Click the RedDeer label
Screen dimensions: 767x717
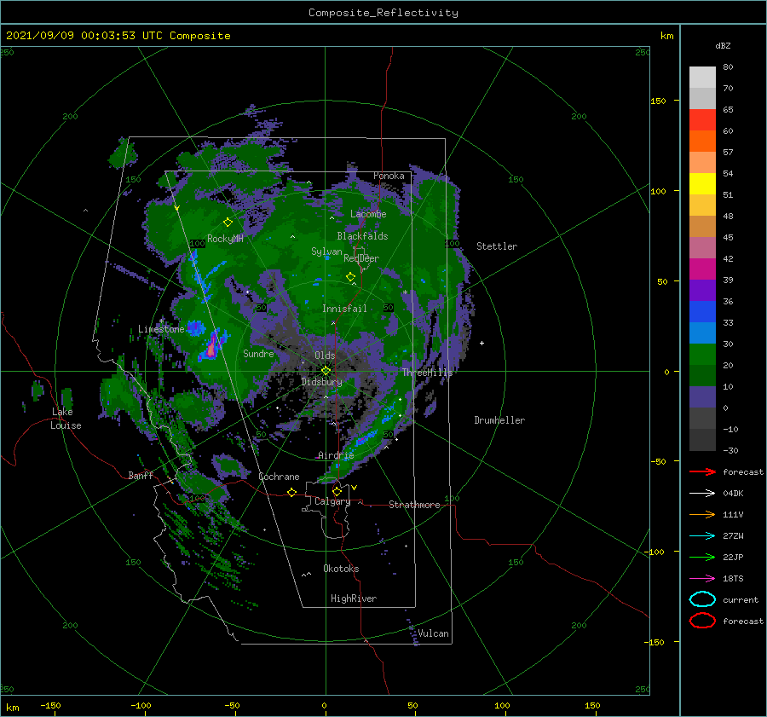361,258
